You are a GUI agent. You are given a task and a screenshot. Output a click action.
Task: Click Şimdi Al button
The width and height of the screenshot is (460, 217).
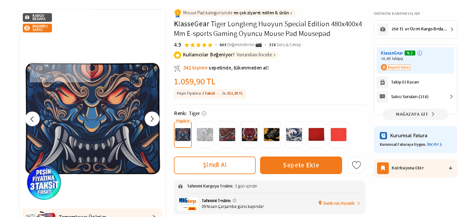tap(215, 165)
